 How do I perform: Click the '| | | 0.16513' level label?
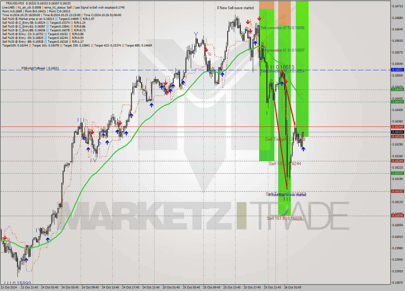281,67
